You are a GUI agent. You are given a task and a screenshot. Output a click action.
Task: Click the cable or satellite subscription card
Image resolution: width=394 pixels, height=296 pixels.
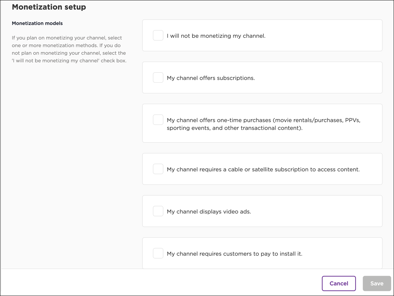(262, 169)
